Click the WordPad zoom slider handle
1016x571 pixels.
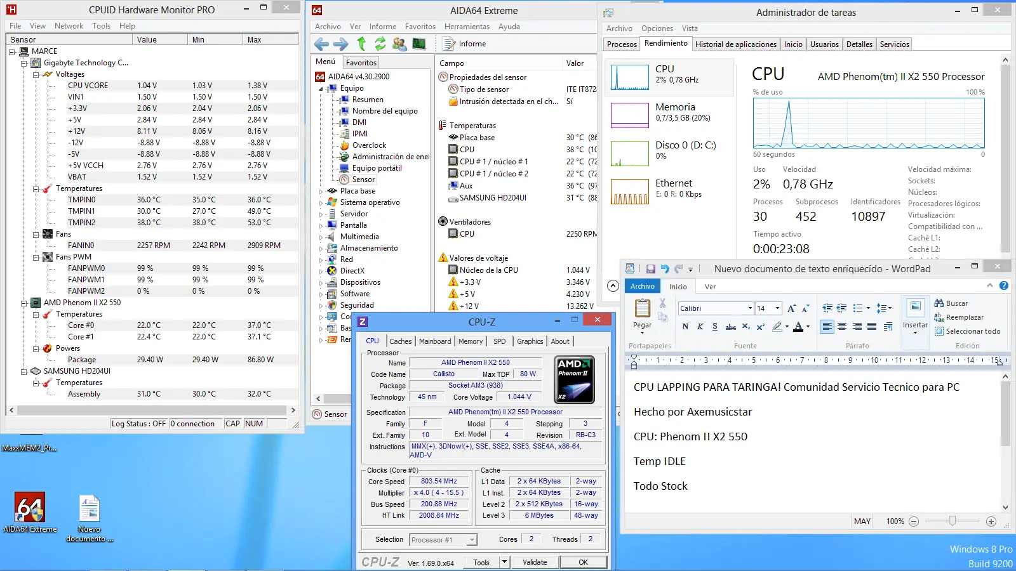[952, 521]
